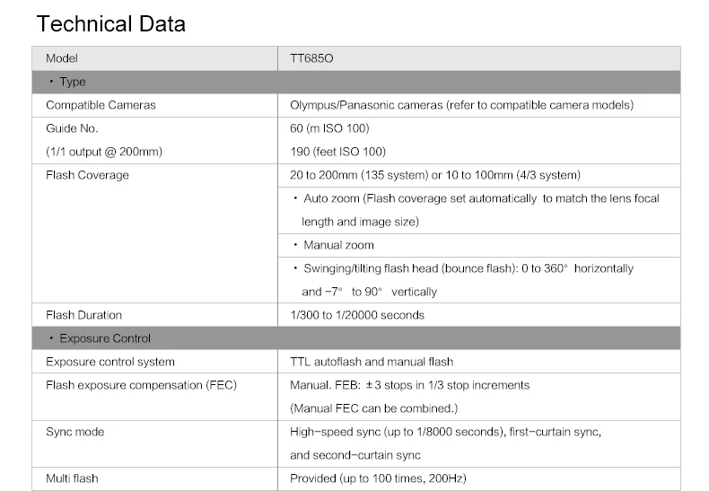Select the Type section header row
The width and height of the screenshot is (709, 491).
(356, 82)
